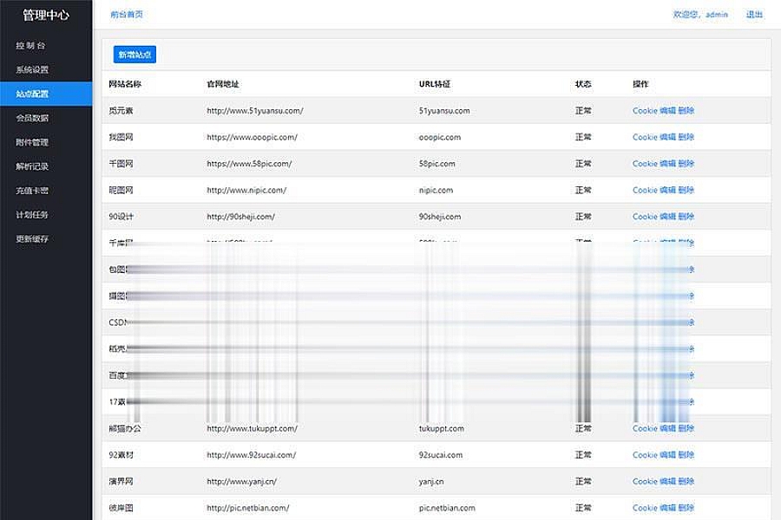Edit the 92素材 site entry
This screenshot has height=520, width=781.
(x=667, y=455)
